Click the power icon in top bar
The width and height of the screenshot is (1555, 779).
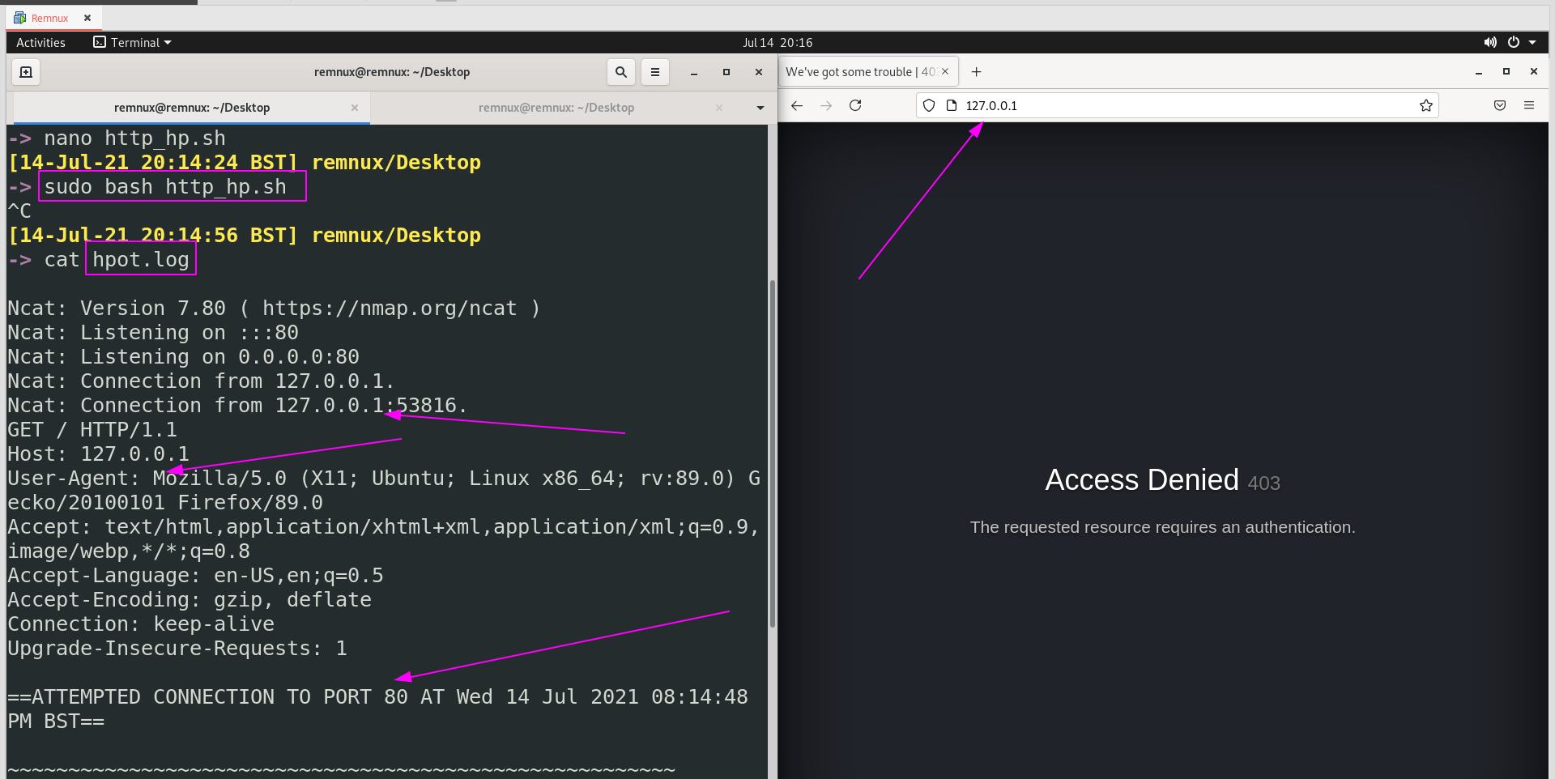pyautogui.click(x=1513, y=42)
